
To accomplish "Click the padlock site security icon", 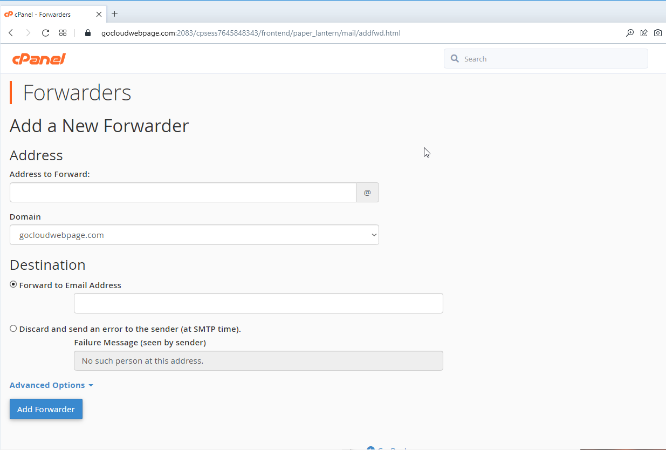I will (x=87, y=33).
